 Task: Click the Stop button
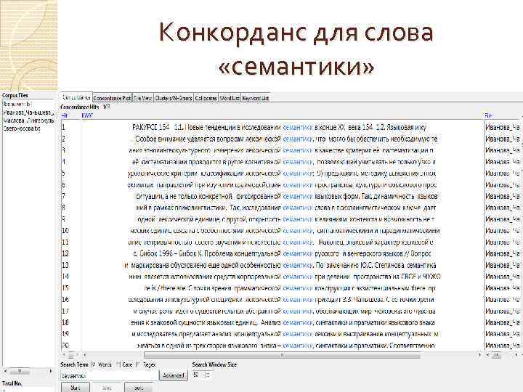pos(107,388)
